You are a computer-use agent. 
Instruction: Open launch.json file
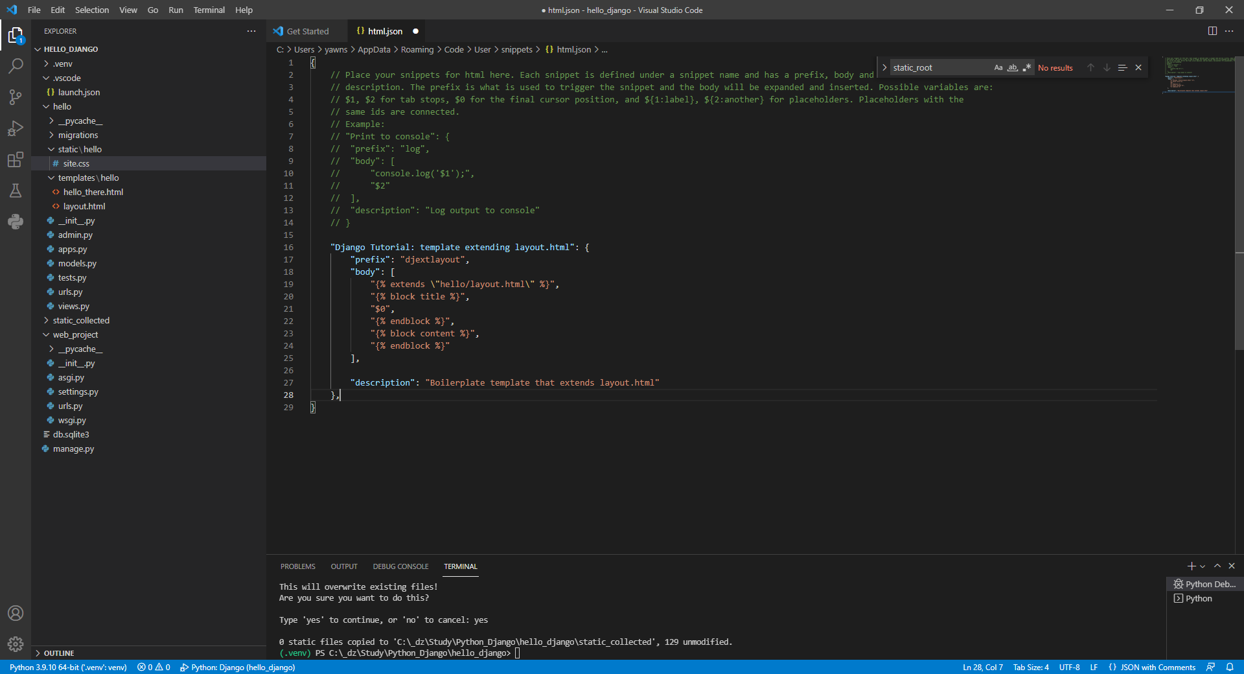[78, 92]
